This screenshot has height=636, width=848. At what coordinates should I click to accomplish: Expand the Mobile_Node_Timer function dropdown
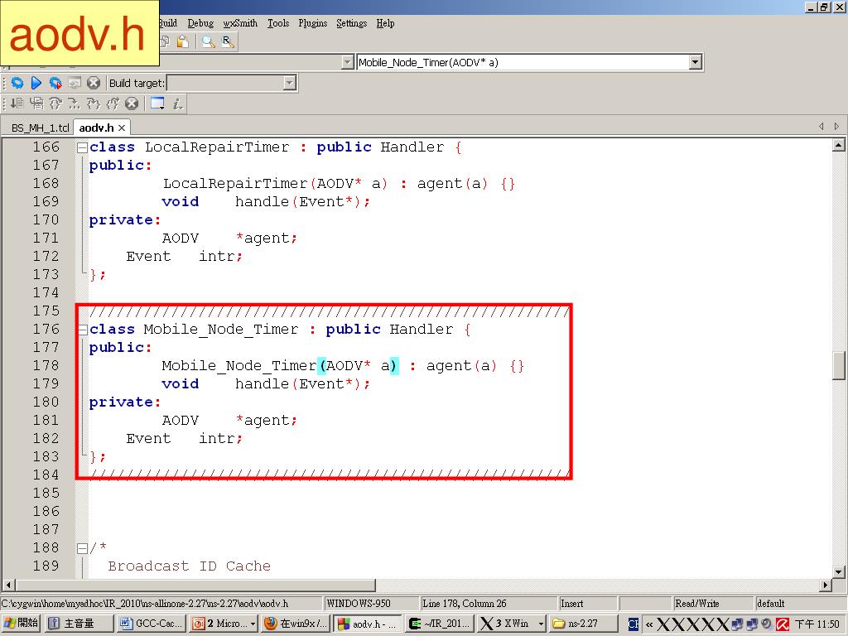696,62
